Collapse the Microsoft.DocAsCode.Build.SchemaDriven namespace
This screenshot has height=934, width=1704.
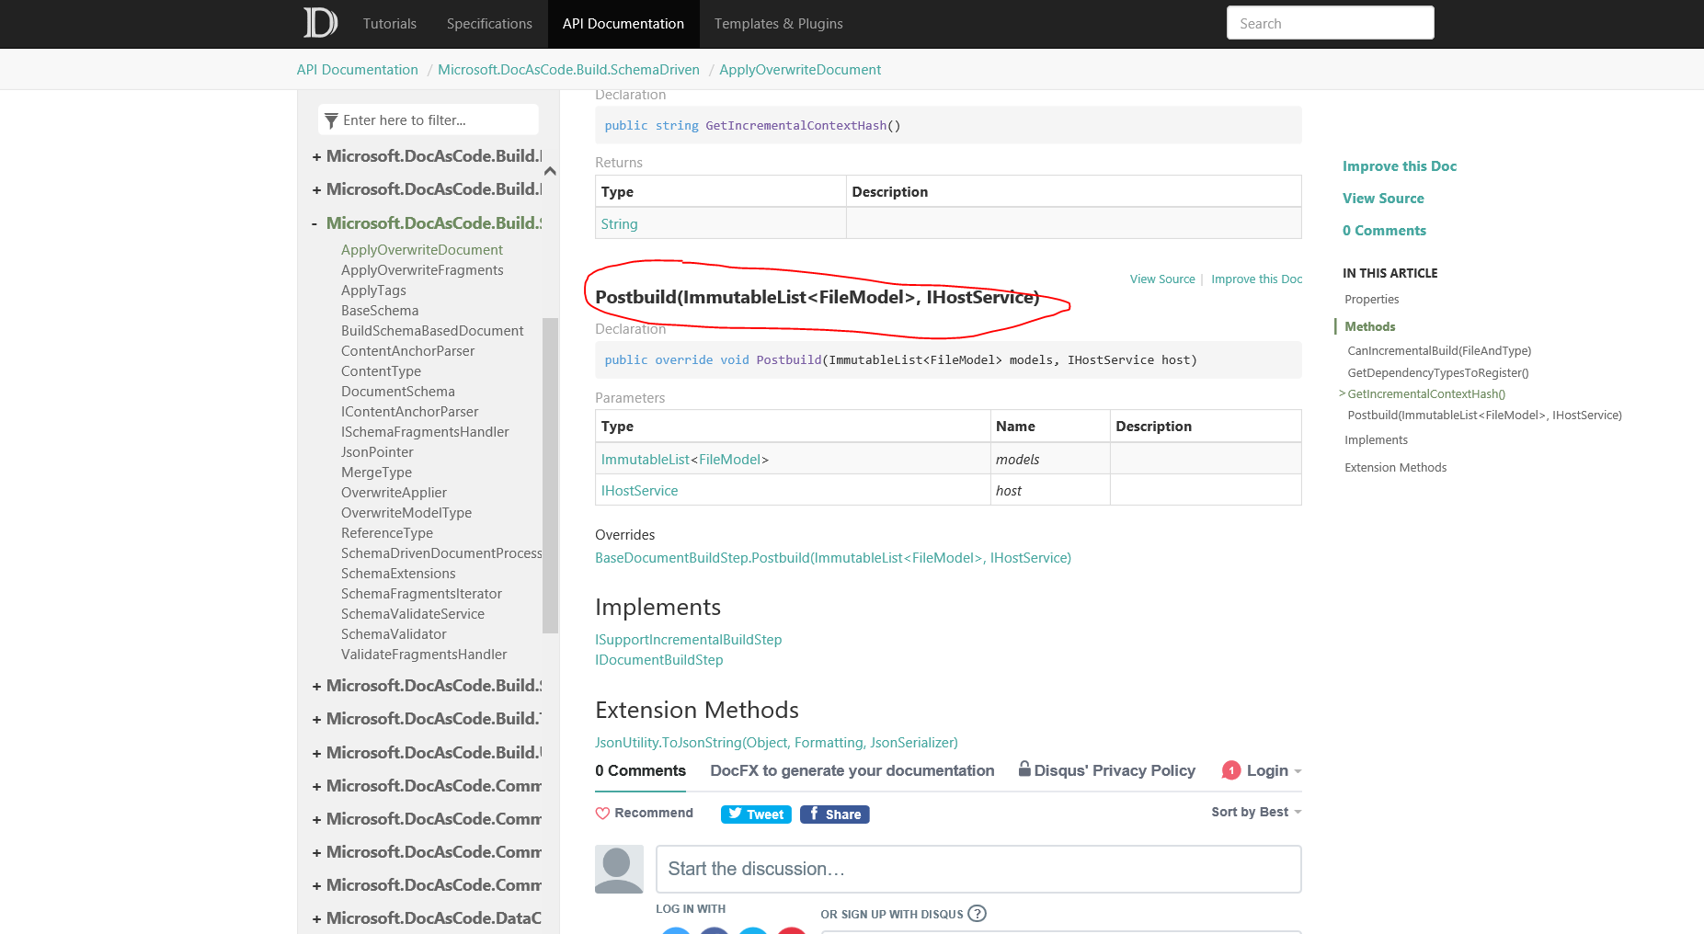(315, 222)
